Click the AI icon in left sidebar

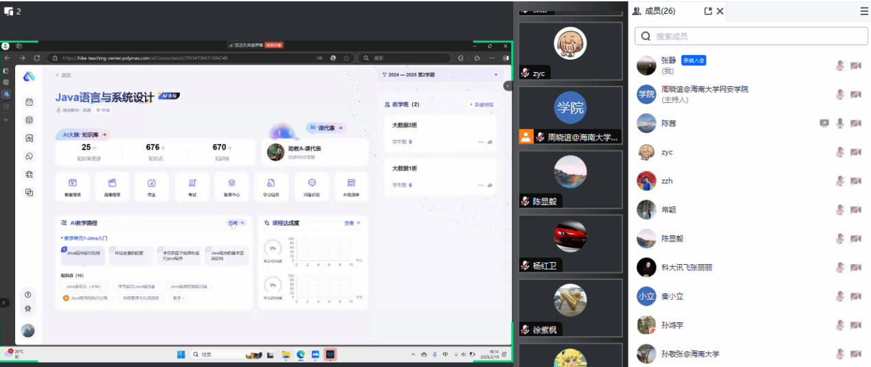(29, 138)
